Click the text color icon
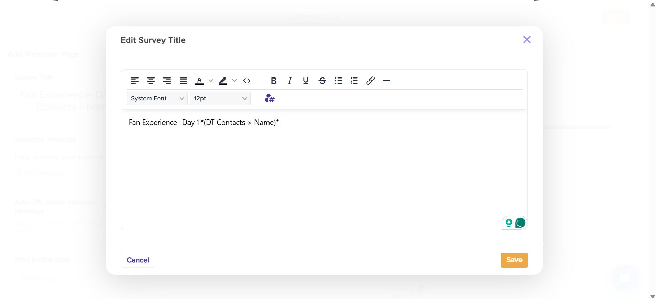Screen dimensions: 656x299 tap(199, 81)
